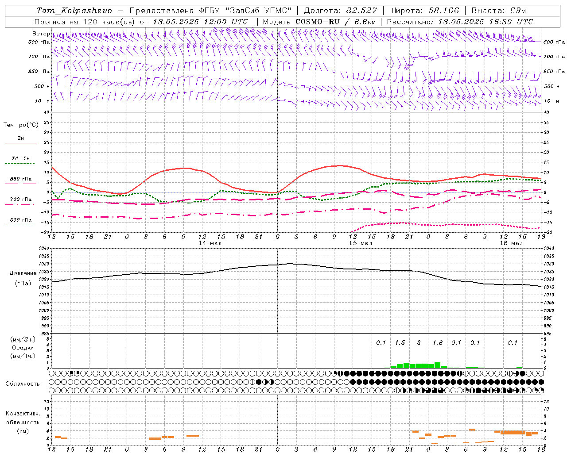
Task: Click the 15 мая date label
Action: point(361,243)
